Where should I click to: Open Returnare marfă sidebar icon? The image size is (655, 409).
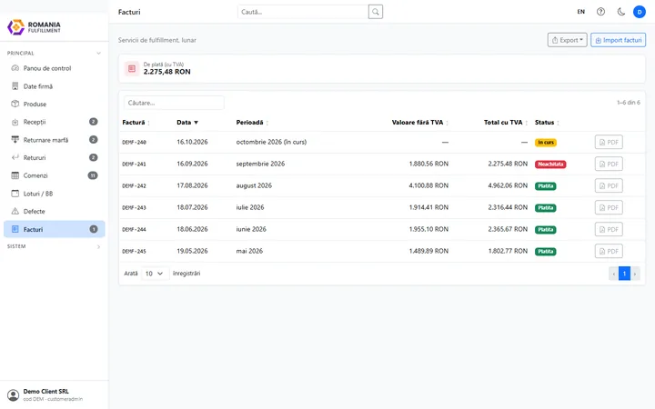(15, 140)
